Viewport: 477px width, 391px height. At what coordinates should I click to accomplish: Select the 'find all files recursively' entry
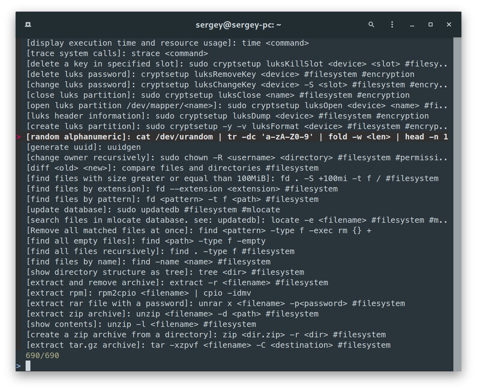[x=160, y=251]
